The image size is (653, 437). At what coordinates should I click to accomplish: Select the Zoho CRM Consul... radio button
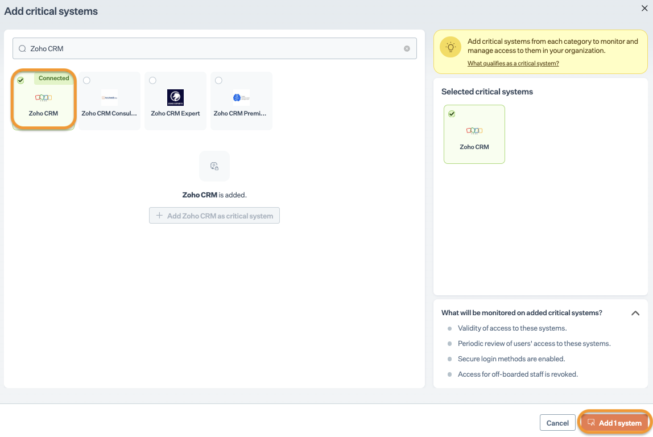click(86, 80)
